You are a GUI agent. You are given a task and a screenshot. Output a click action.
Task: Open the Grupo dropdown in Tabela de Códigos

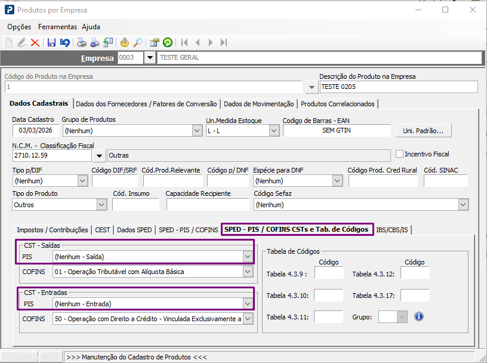click(x=402, y=317)
